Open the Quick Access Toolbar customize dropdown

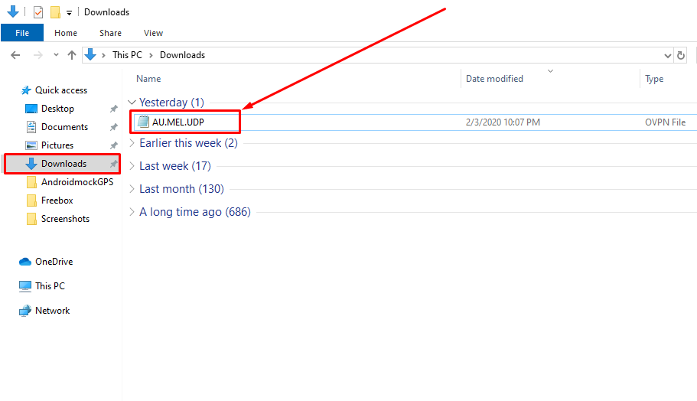69,13
